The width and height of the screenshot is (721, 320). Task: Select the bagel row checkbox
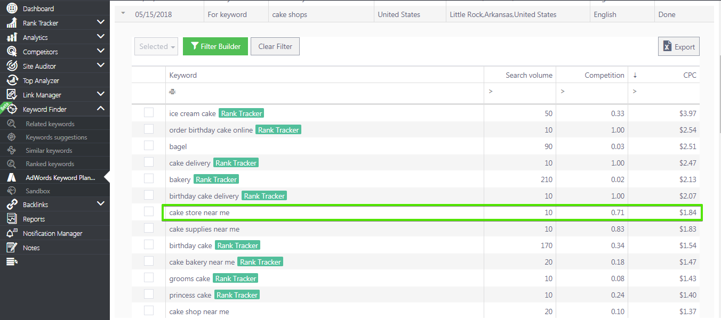[149, 145]
